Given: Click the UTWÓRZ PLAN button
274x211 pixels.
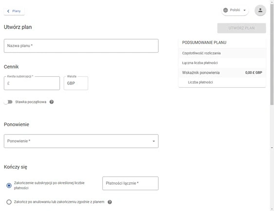Looking at the screenshot, I should coord(241,28).
